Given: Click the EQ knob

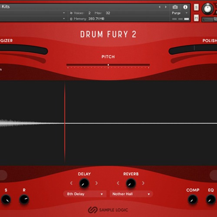Looking at the screenshot, I should pyautogui.click(x=211, y=200).
